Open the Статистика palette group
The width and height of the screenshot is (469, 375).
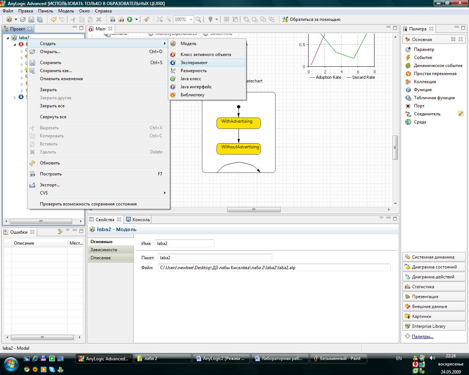click(x=434, y=287)
